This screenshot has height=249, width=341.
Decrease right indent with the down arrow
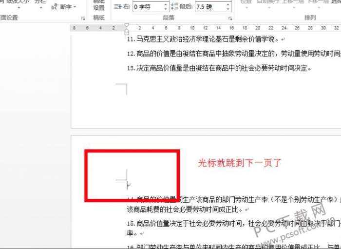[166, 9]
